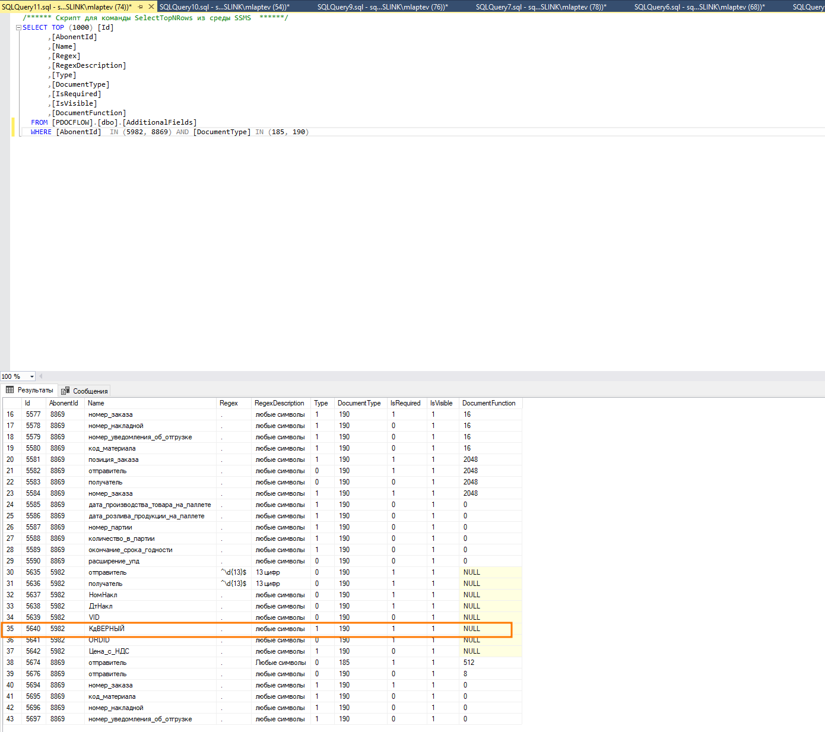Switch to the SQLQuery7.sql tab
Screen dimensions: 825x732
(x=541, y=7)
